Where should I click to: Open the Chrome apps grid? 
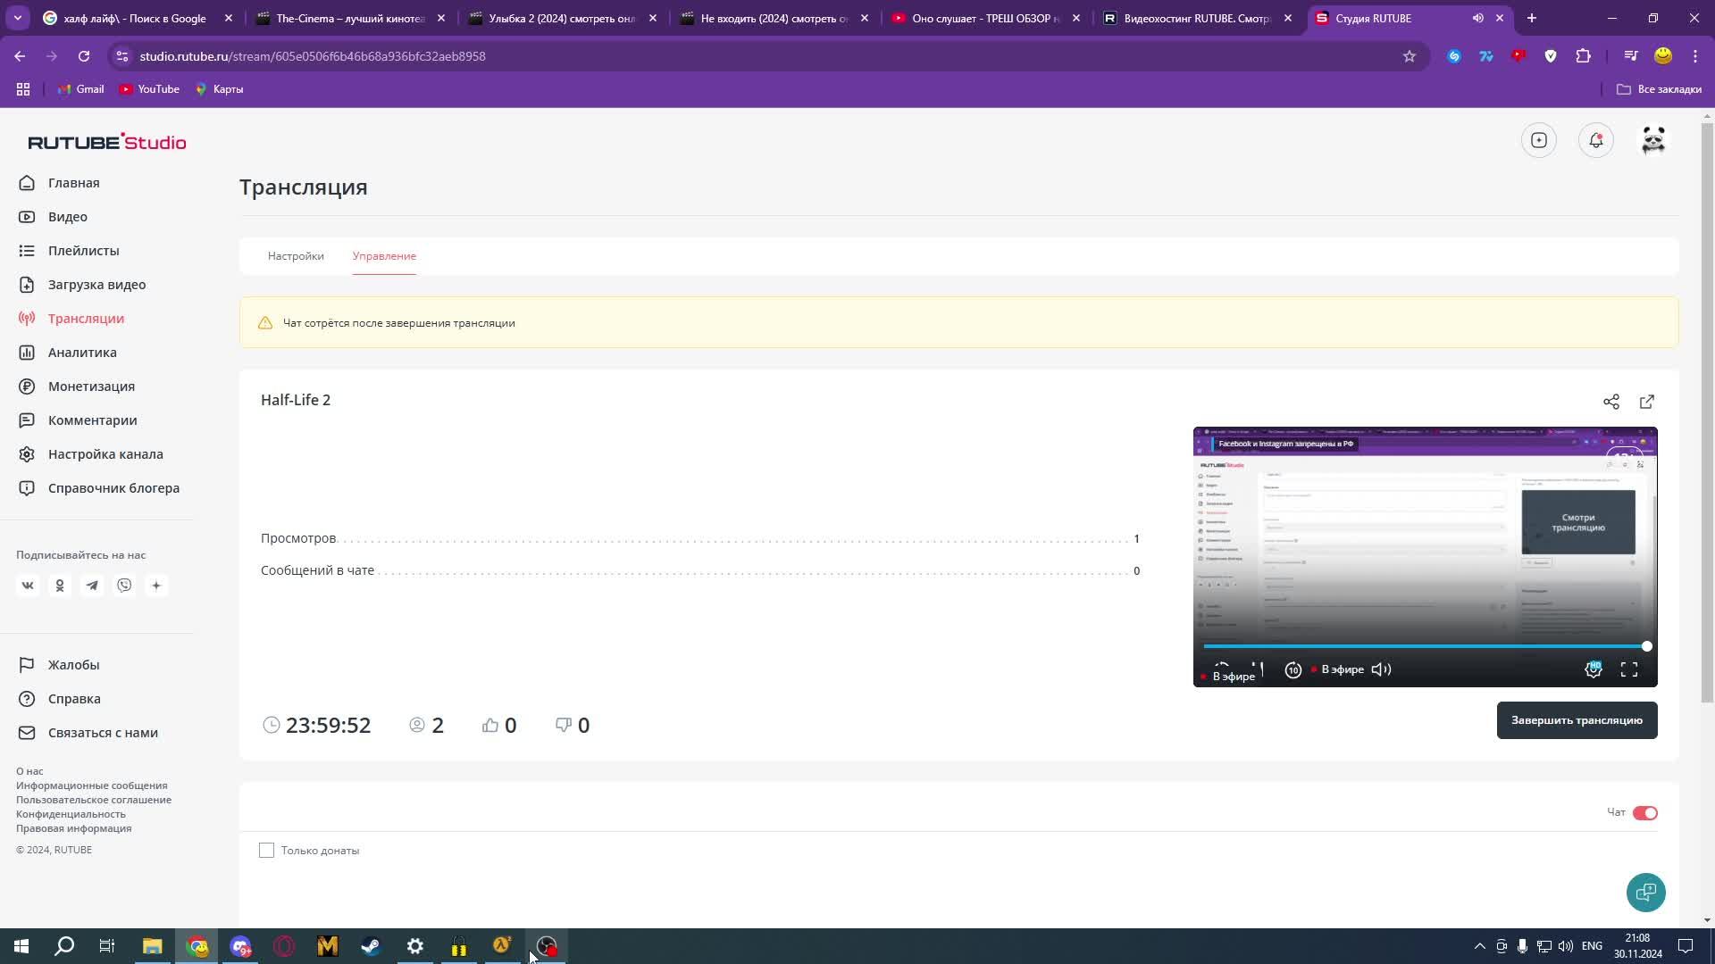tap(23, 89)
